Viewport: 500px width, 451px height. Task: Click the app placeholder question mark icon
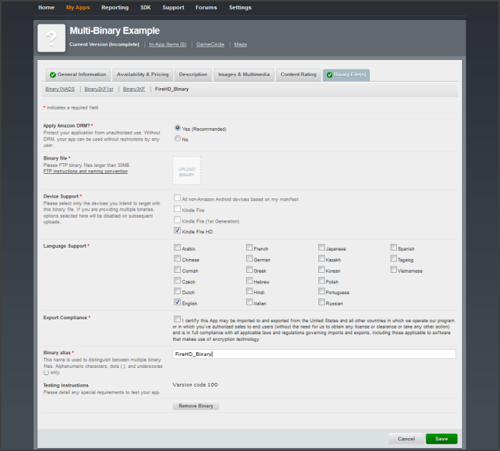point(51,38)
